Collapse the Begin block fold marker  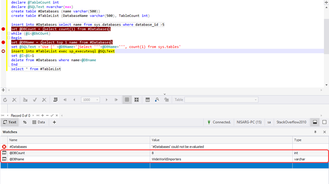pyautogui.click(x=8, y=38)
